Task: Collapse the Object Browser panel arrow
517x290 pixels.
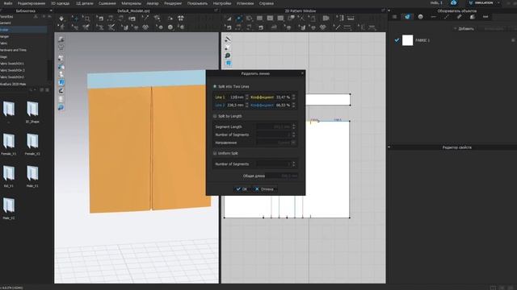Action: pos(389,10)
